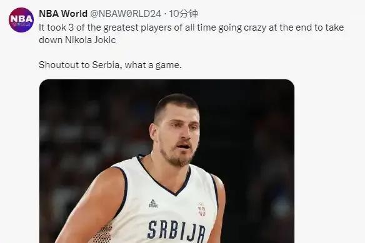Select the line "Shoutout to Serbia, what a game."
Image resolution: width=365 pixels, height=243 pixels.
[x=110, y=65]
